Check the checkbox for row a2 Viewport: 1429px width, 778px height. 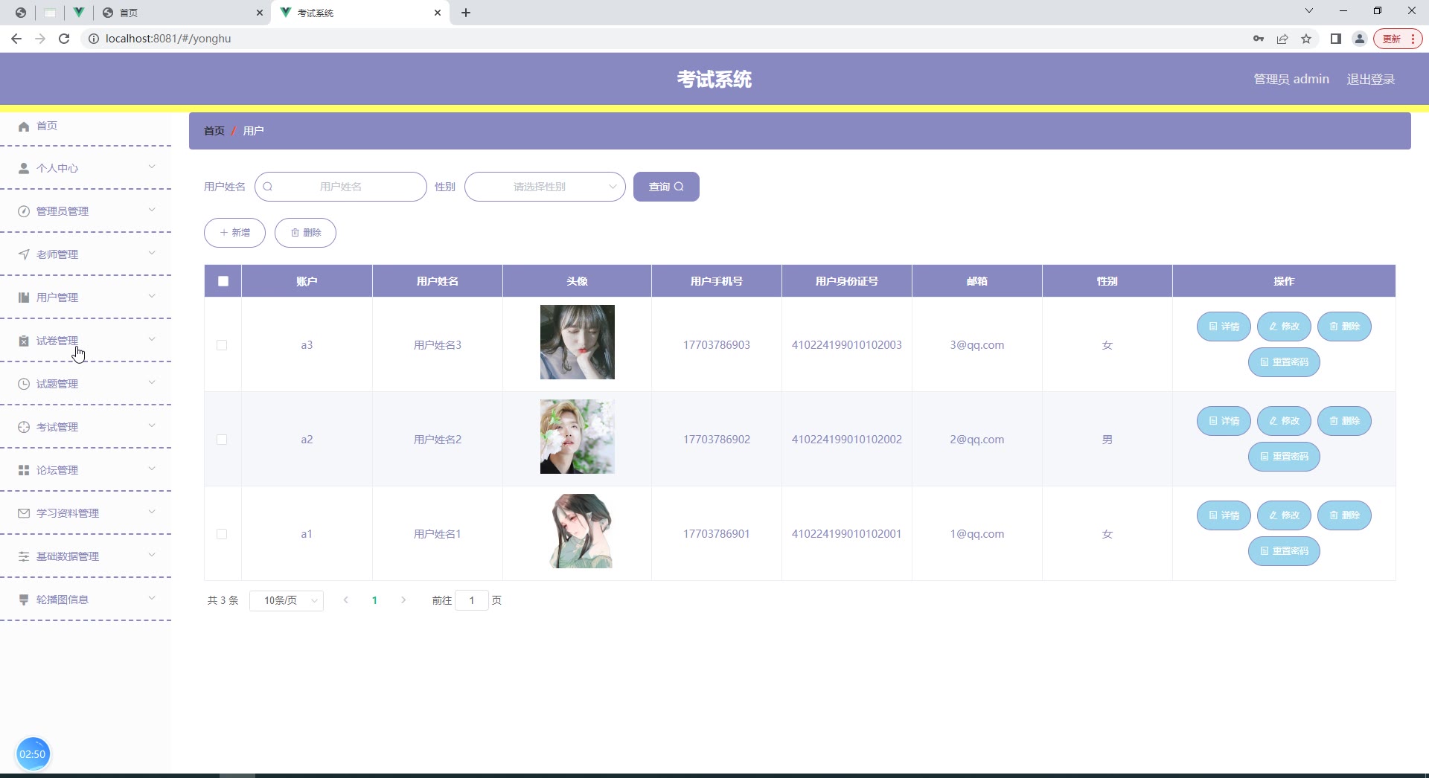222,440
